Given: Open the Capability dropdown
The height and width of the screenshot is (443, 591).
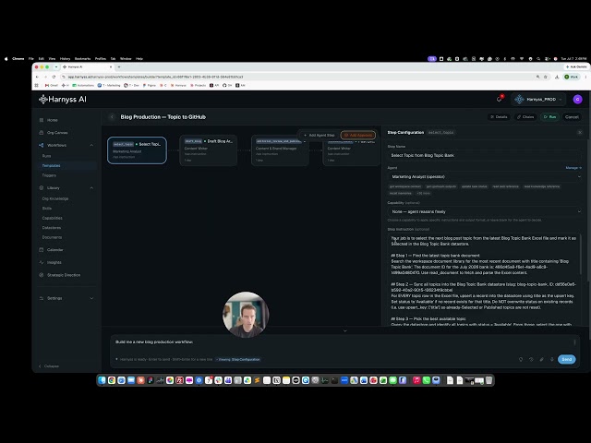Looking at the screenshot, I should click(485, 211).
